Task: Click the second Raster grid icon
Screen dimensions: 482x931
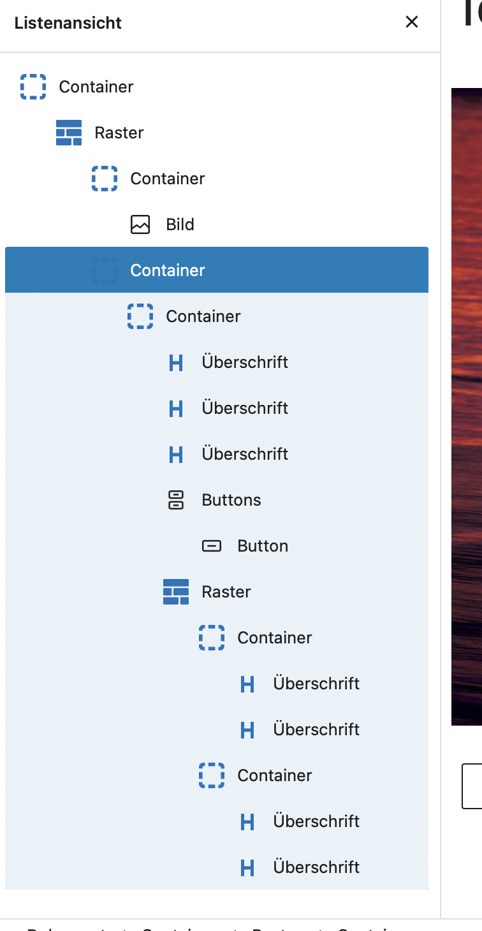Action: pyautogui.click(x=176, y=592)
